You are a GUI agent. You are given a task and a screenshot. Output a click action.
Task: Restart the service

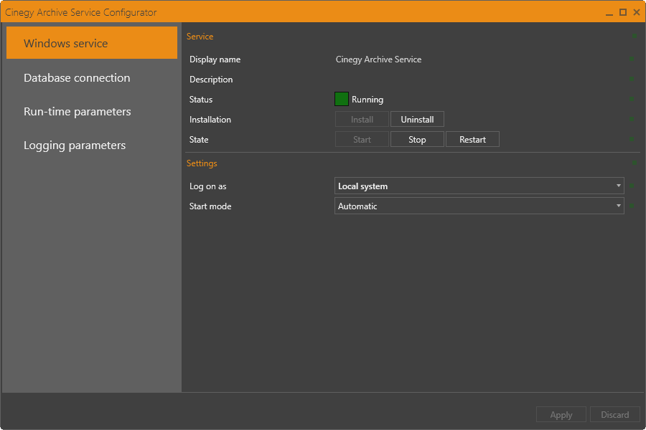tap(472, 140)
